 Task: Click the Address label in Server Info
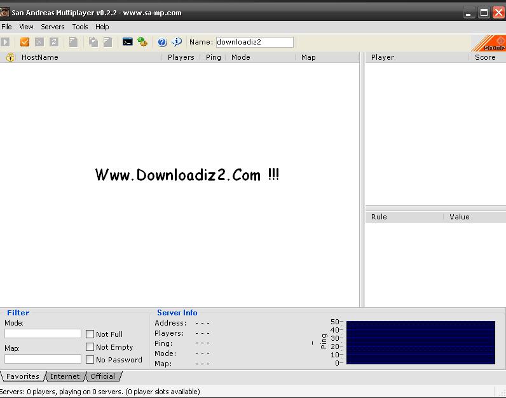pos(170,323)
